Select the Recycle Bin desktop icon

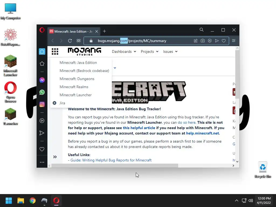(x=263, y=170)
